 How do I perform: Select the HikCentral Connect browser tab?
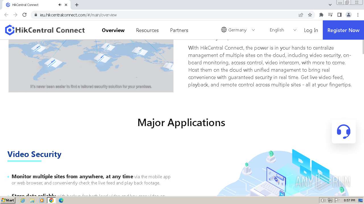point(37,5)
